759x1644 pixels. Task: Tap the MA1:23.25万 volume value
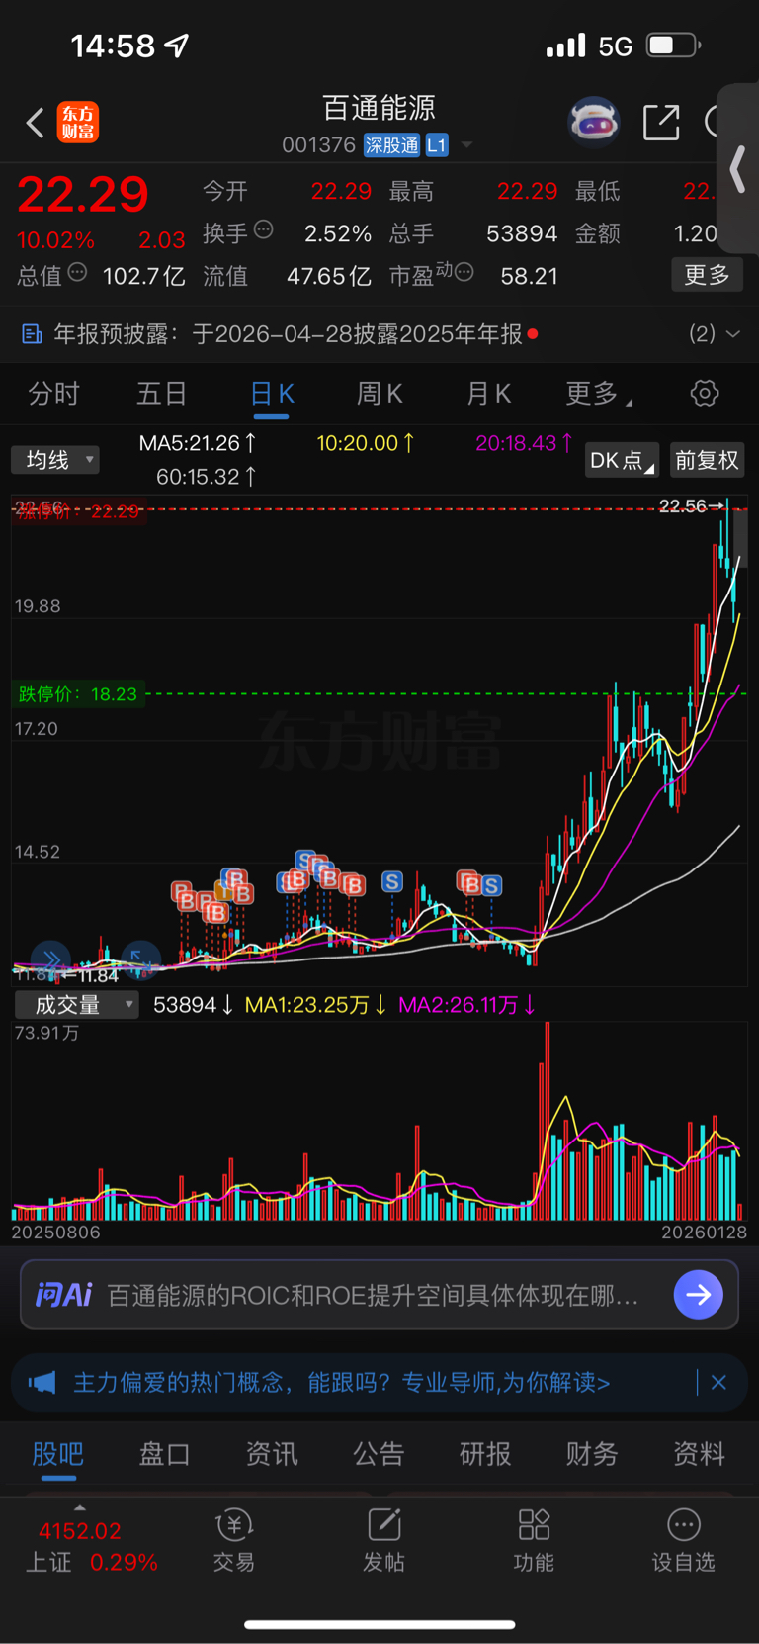tap(315, 1005)
